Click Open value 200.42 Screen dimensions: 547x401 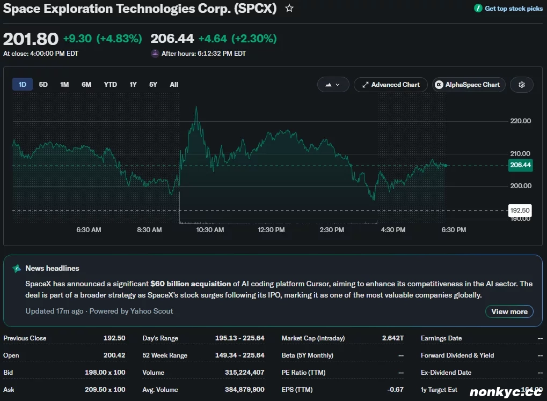coord(114,355)
